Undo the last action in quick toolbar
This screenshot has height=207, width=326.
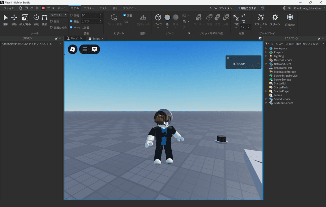49,8
